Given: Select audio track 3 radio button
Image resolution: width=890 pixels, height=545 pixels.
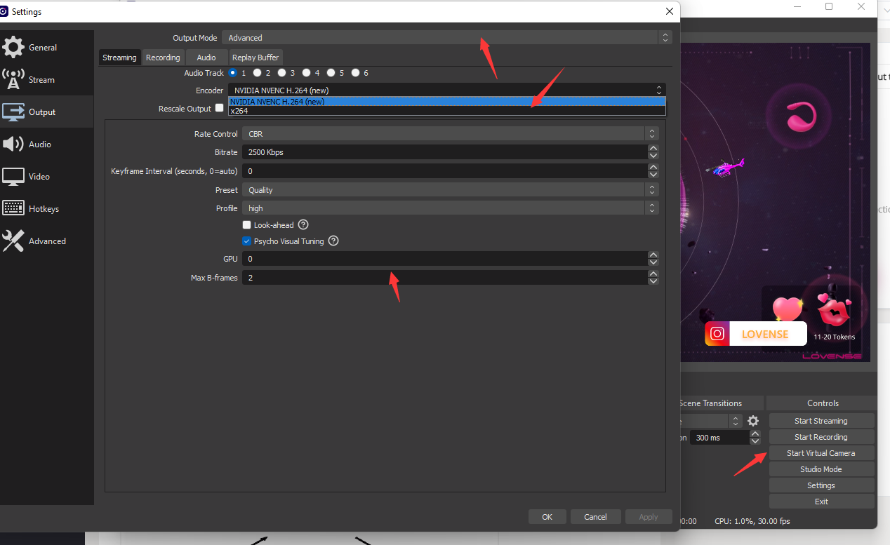Looking at the screenshot, I should coord(281,73).
